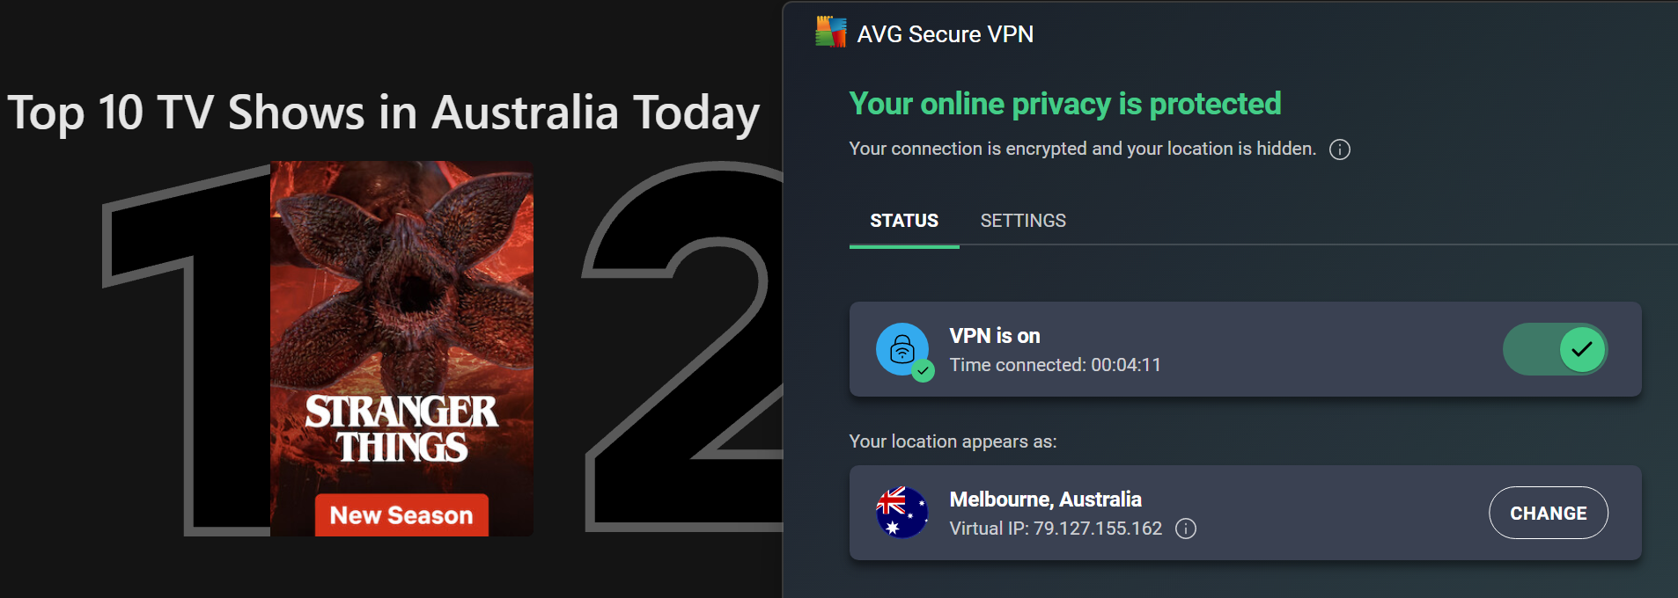Switch to the SETTINGS tab
The image size is (1678, 598).
[1022, 221]
